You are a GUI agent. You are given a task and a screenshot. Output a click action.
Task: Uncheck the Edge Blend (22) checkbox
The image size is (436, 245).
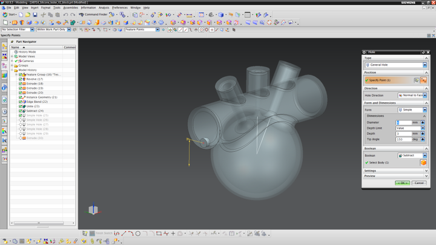[21, 102]
